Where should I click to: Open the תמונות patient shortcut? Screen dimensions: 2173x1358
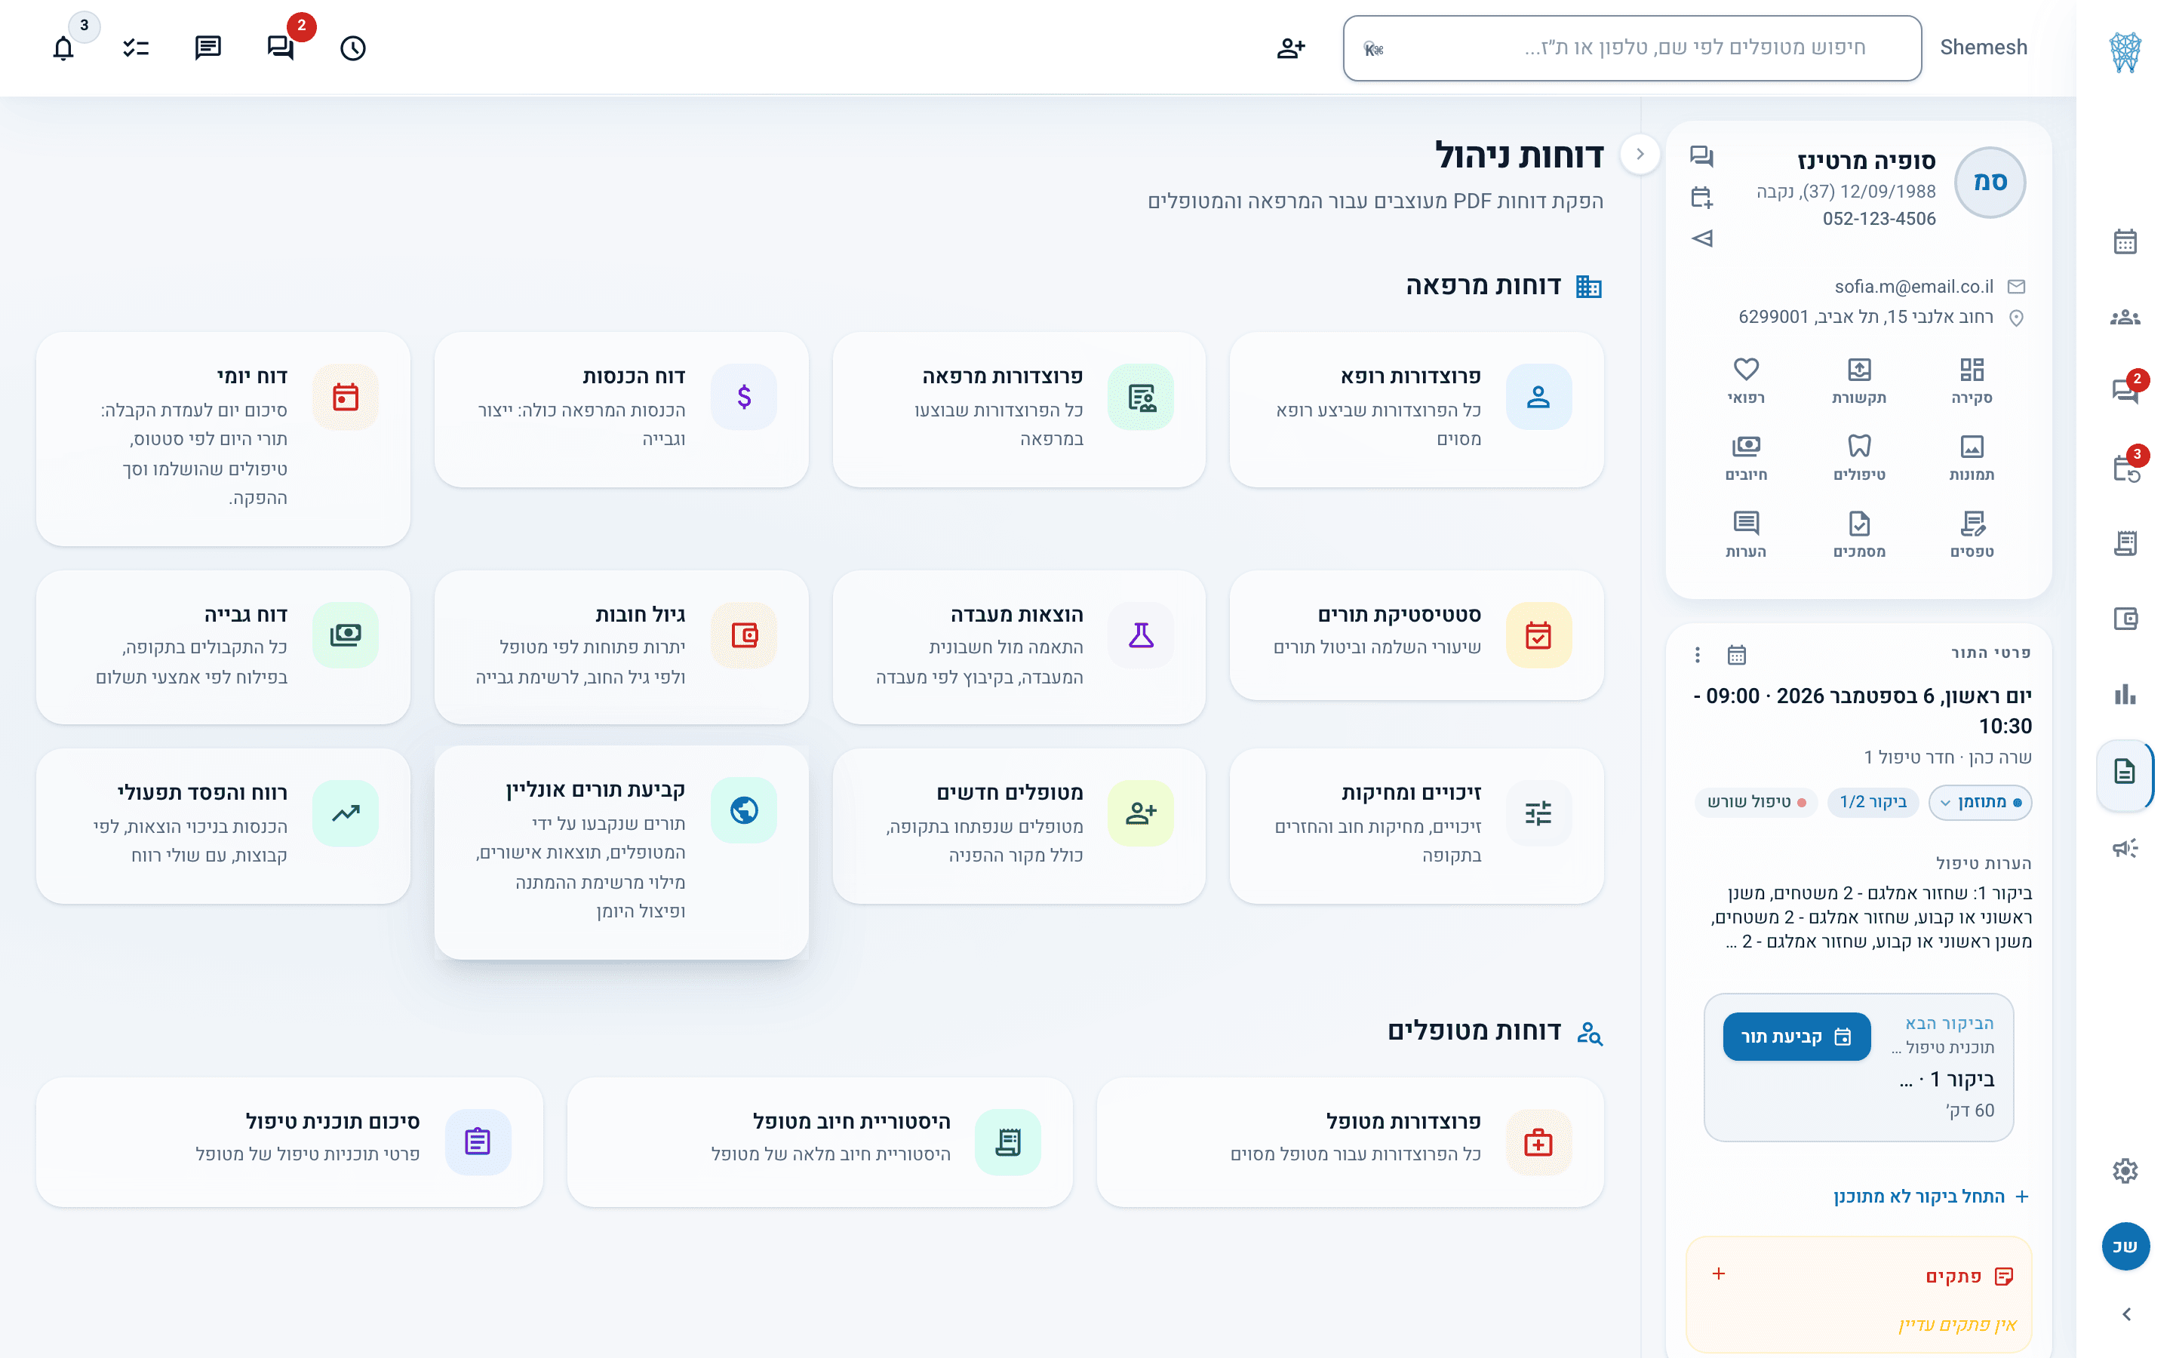(1972, 458)
